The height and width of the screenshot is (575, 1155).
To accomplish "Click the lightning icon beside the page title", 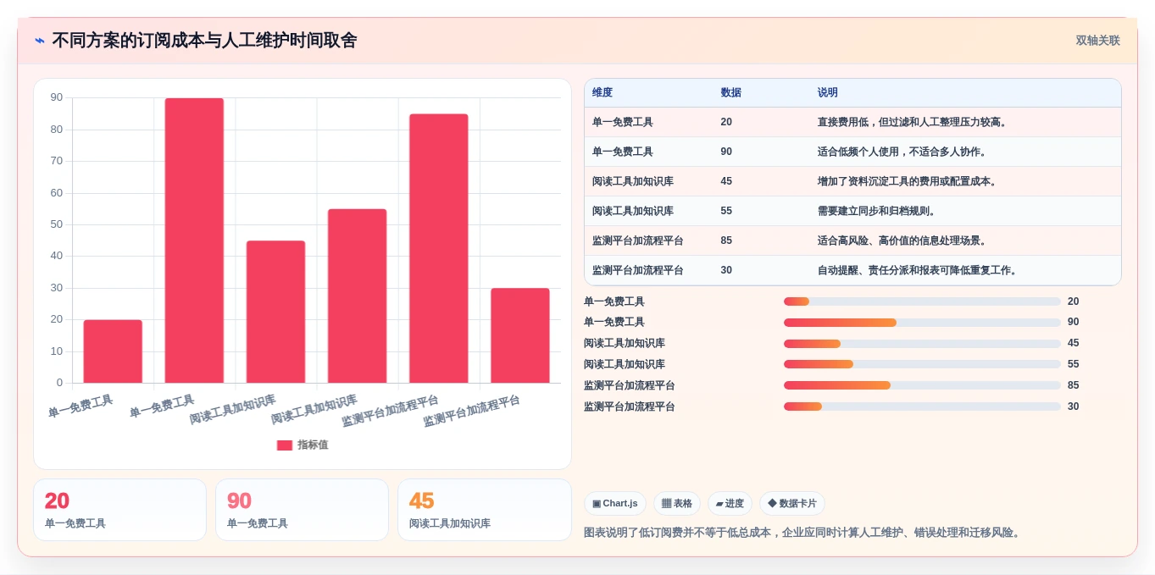I will coord(40,41).
